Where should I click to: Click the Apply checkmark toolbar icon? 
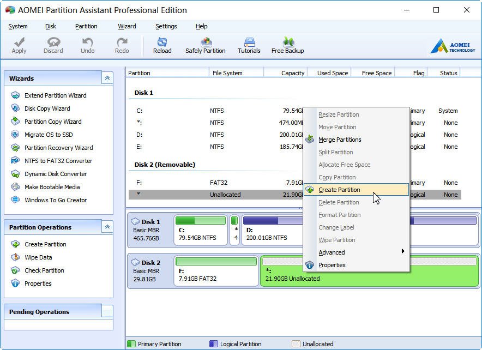[x=19, y=42]
